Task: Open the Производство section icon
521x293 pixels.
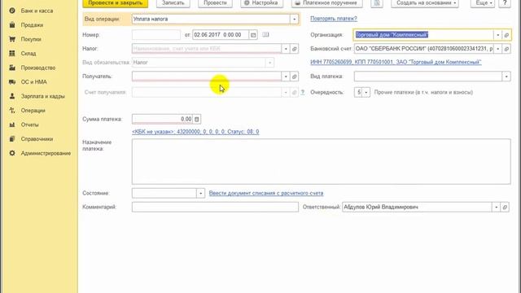Action: point(12,68)
